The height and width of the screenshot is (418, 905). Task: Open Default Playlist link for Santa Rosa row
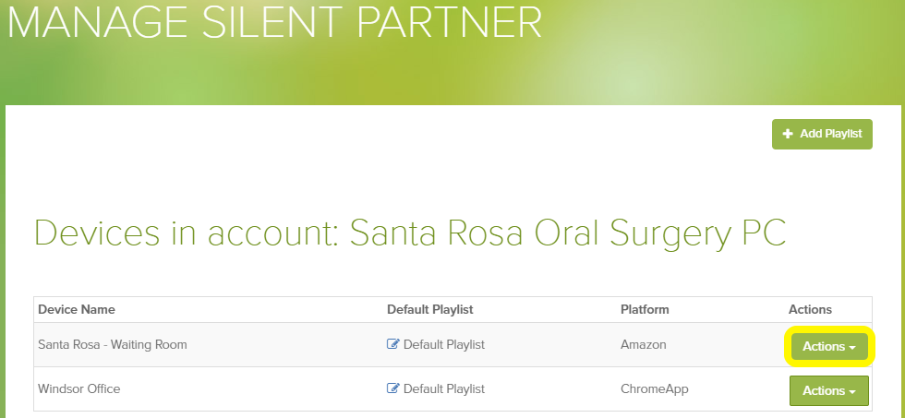coord(444,345)
